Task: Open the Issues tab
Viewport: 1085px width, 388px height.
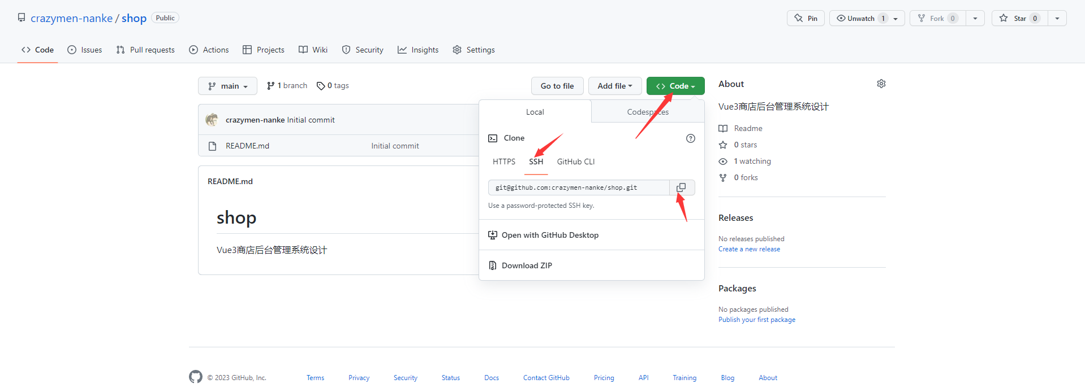Action: coord(85,50)
